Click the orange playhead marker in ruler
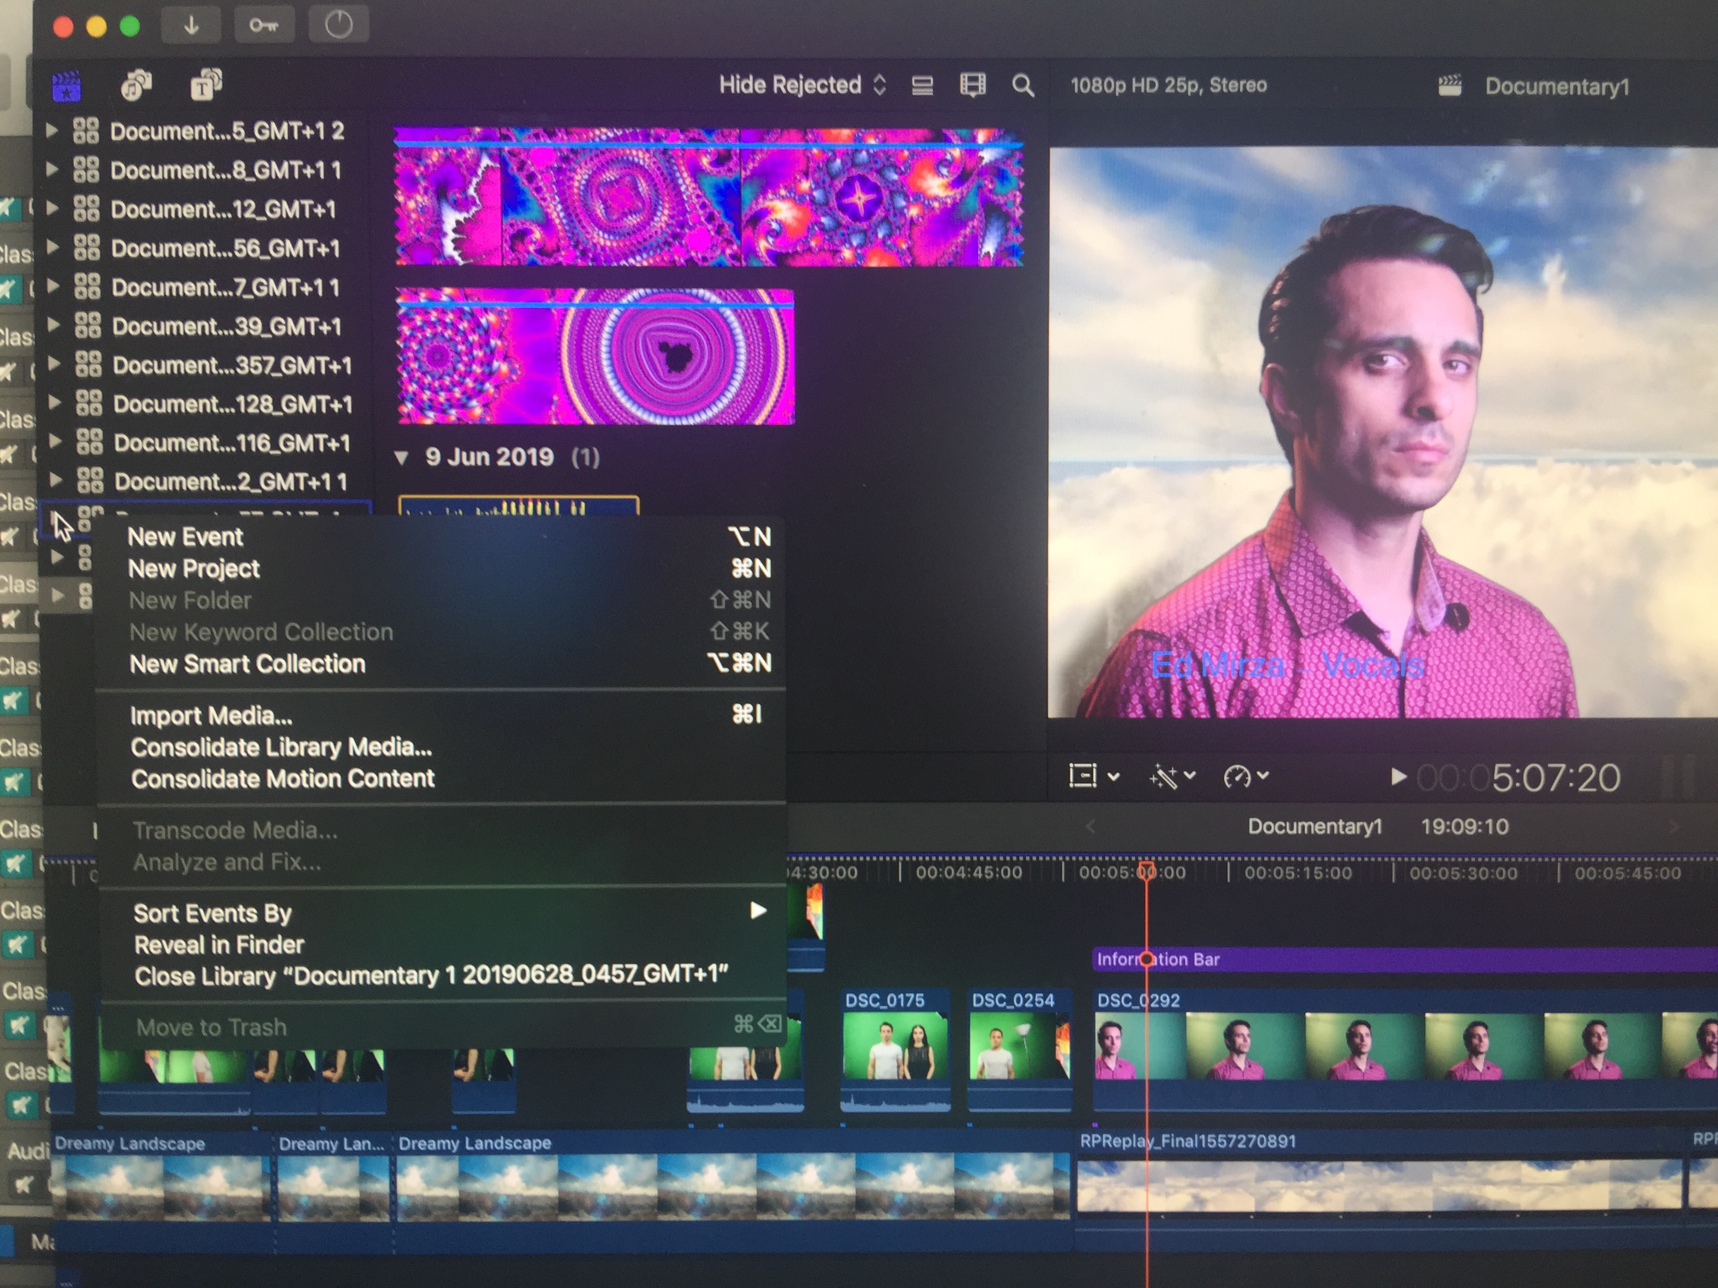Image resolution: width=1718 pixels, height=1288 pixels. pos(1146,870)
